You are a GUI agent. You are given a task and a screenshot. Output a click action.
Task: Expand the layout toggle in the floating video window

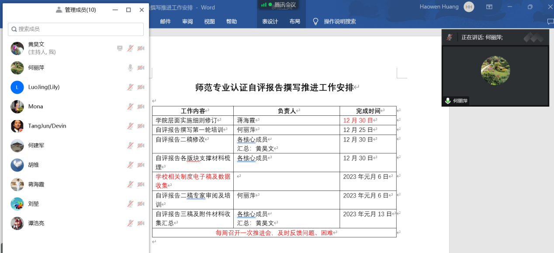pyautogui.click(x=533, y=38)
